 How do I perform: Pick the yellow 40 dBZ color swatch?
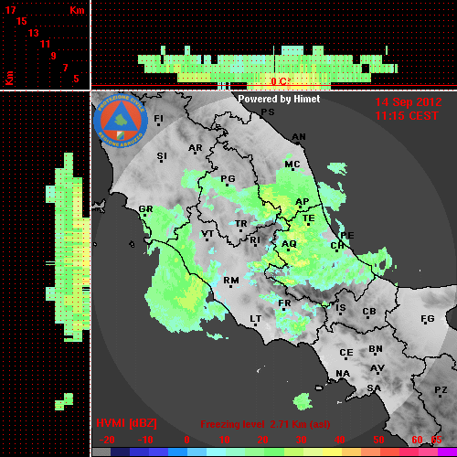coord(332,452)
